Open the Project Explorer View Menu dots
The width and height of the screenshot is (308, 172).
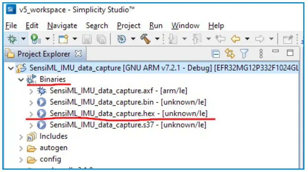(x=261, y=54)
